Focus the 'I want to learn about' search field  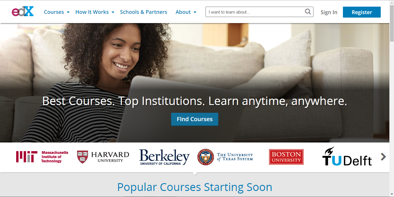[x=259, y=12]
